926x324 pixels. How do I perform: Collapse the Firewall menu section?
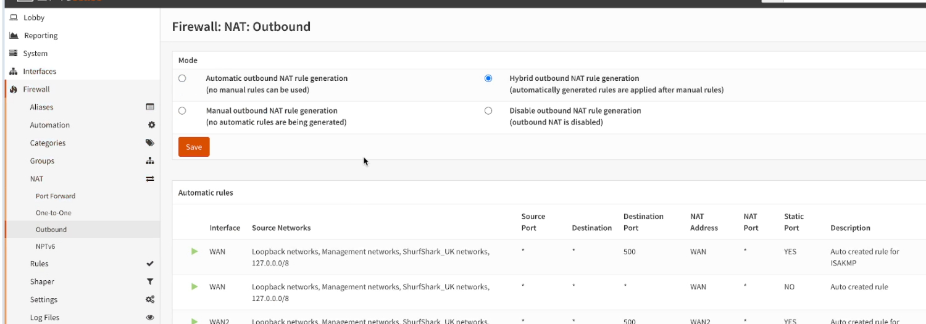(36, 89)
